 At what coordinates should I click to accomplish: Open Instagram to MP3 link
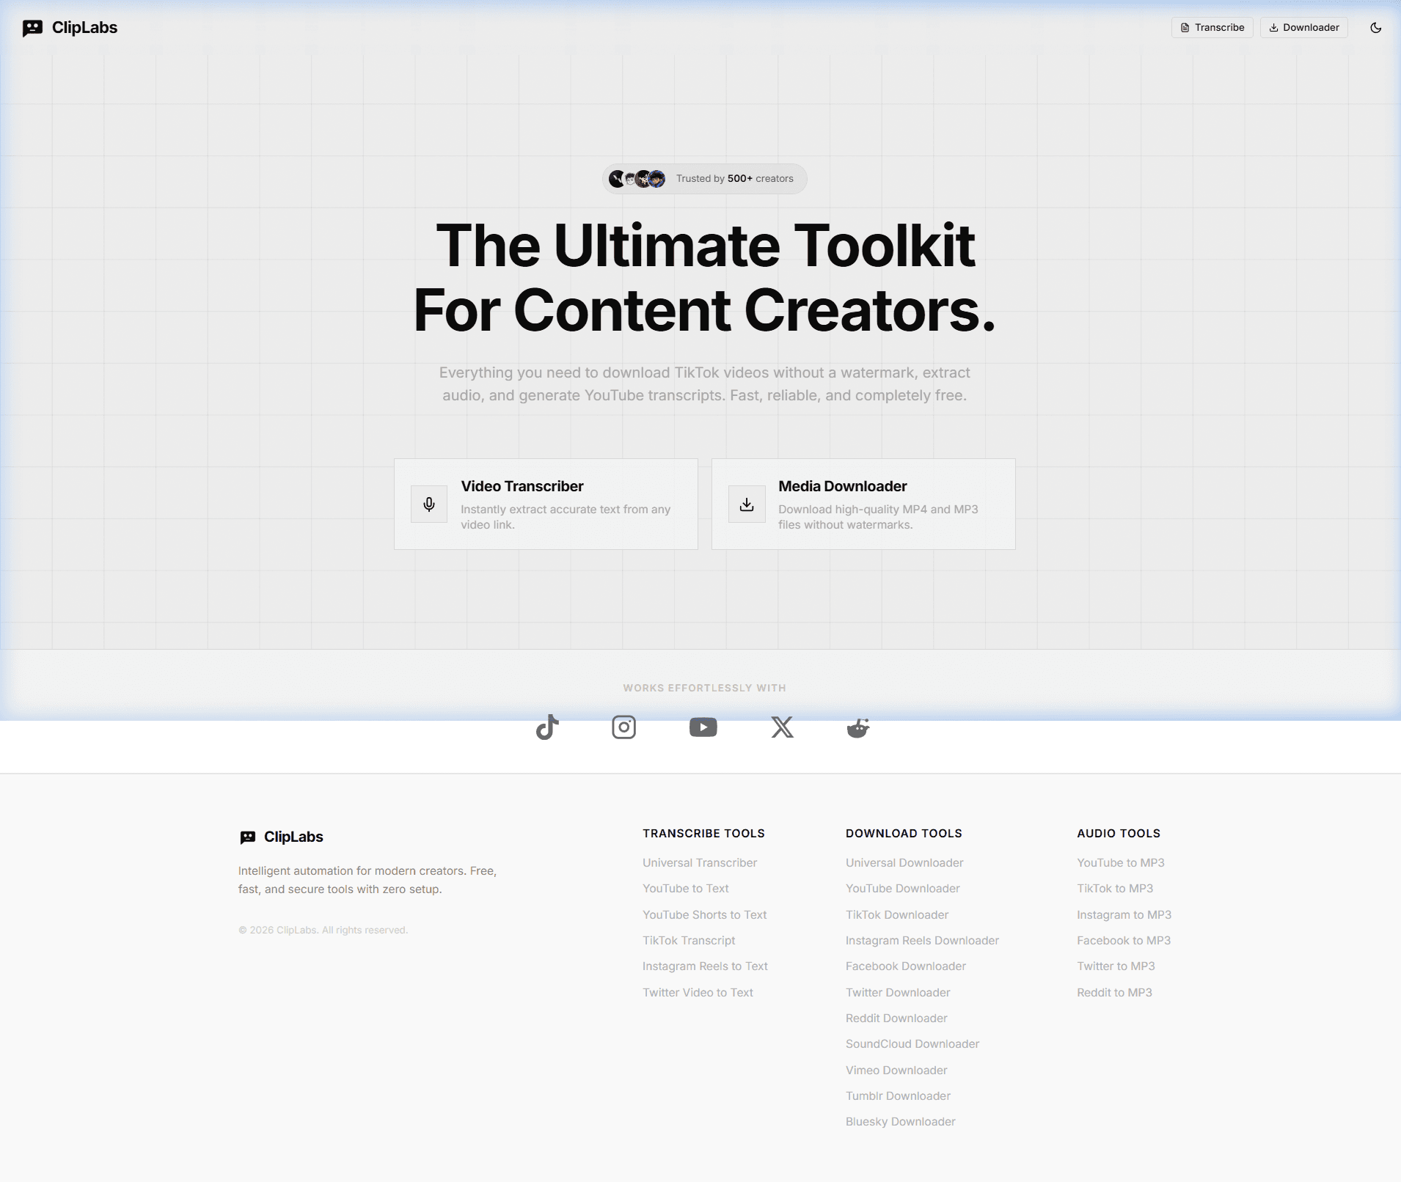[1124, 915]
